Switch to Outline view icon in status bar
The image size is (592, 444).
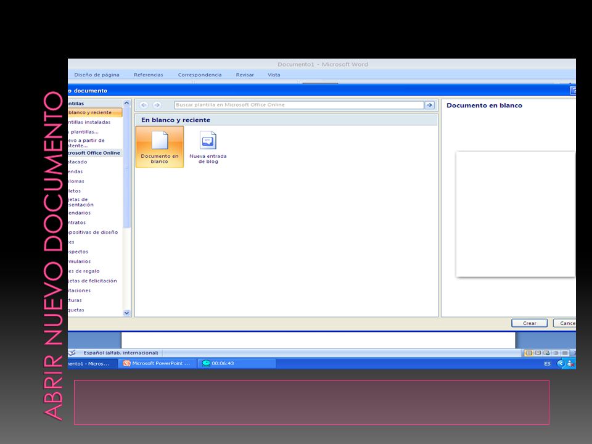556,353
